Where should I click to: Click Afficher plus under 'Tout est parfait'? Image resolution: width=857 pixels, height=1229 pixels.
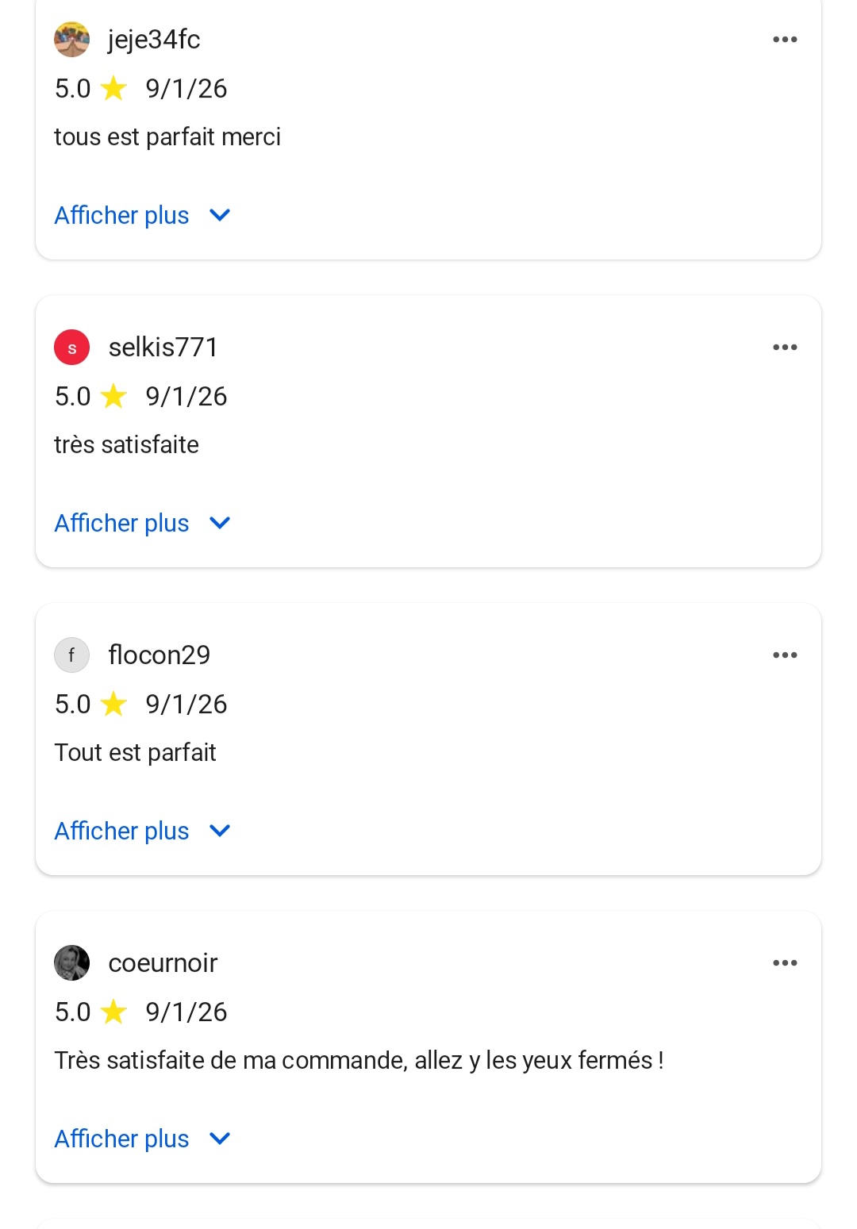click(x=121, y=831)
